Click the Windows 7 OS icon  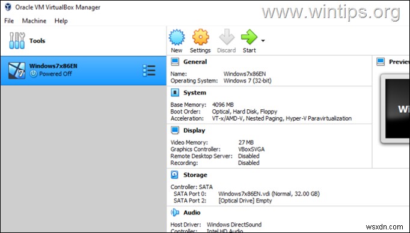pyautogui.click(x=17, y=70)
